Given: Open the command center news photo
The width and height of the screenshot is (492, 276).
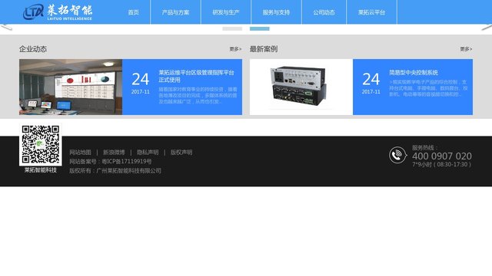Looking at the screenshot, I should click(71, 87).
